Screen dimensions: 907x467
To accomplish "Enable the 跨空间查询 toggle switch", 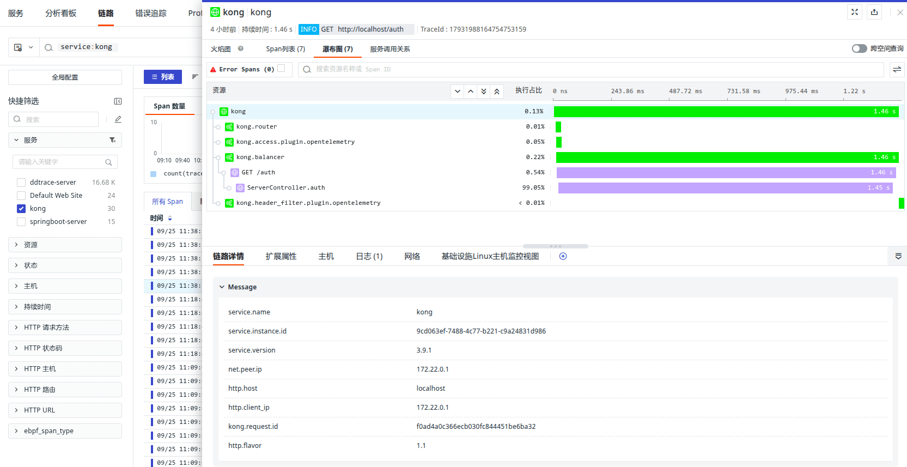I will point(859,48).
